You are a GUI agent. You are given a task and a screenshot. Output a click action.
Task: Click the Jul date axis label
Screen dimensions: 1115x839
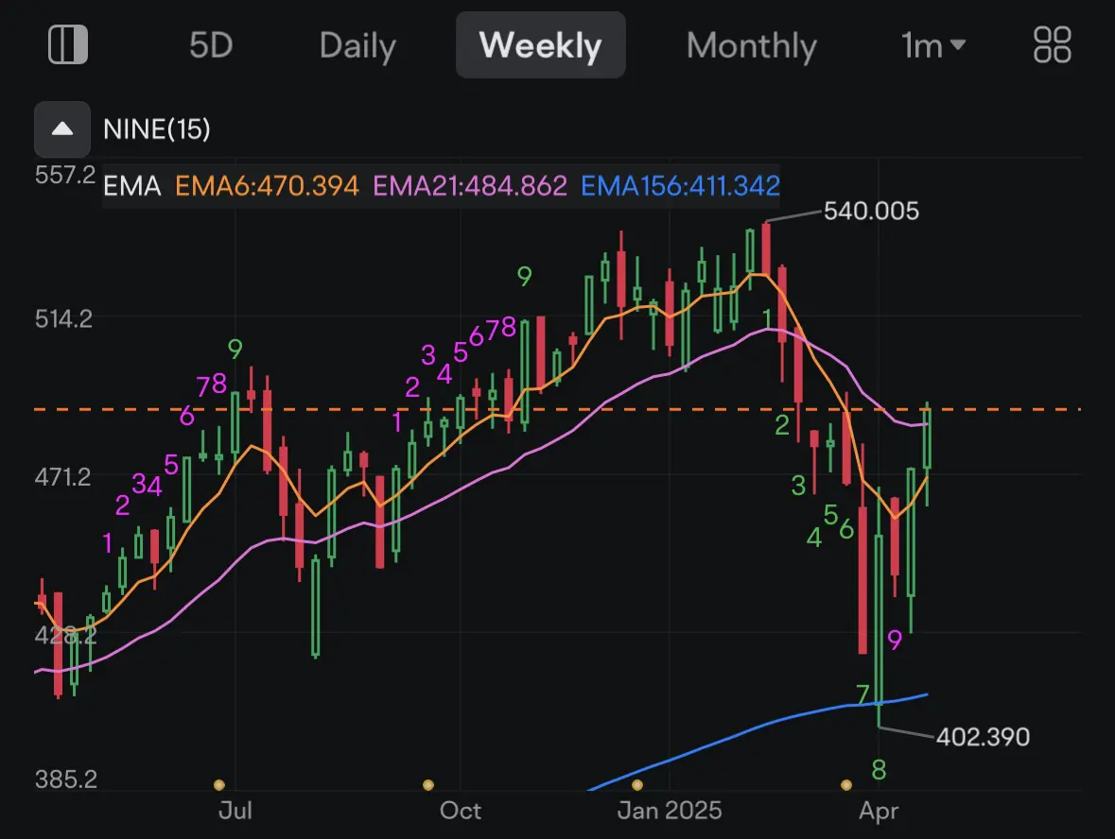235,811
